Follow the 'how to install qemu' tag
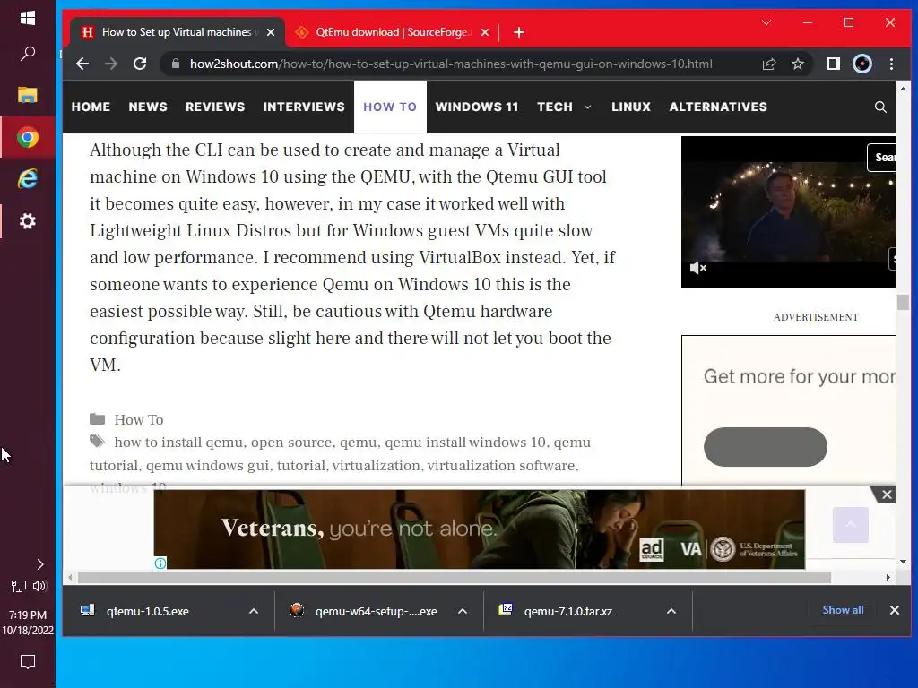The image size is (918, 688). click(178, 443)
